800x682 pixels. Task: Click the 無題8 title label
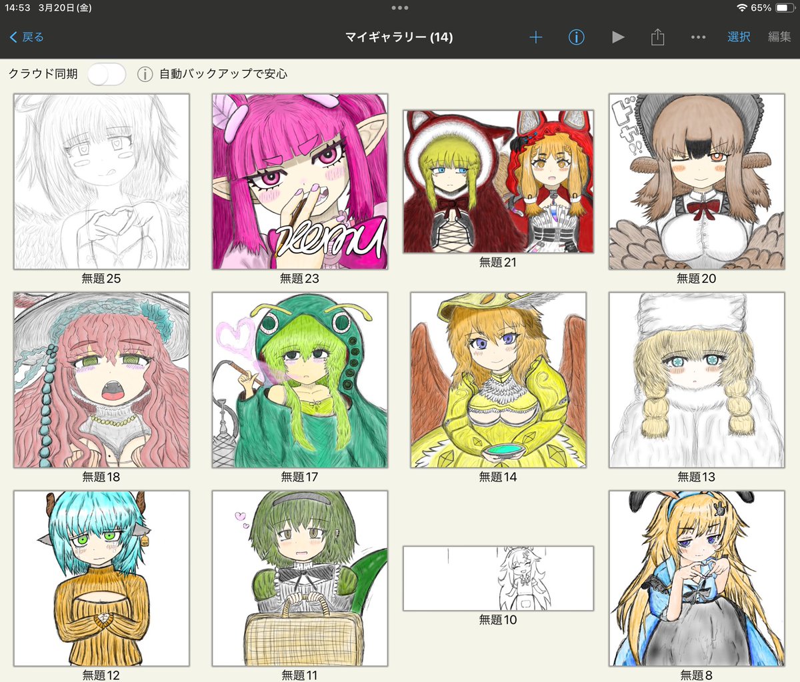(697, 675)
